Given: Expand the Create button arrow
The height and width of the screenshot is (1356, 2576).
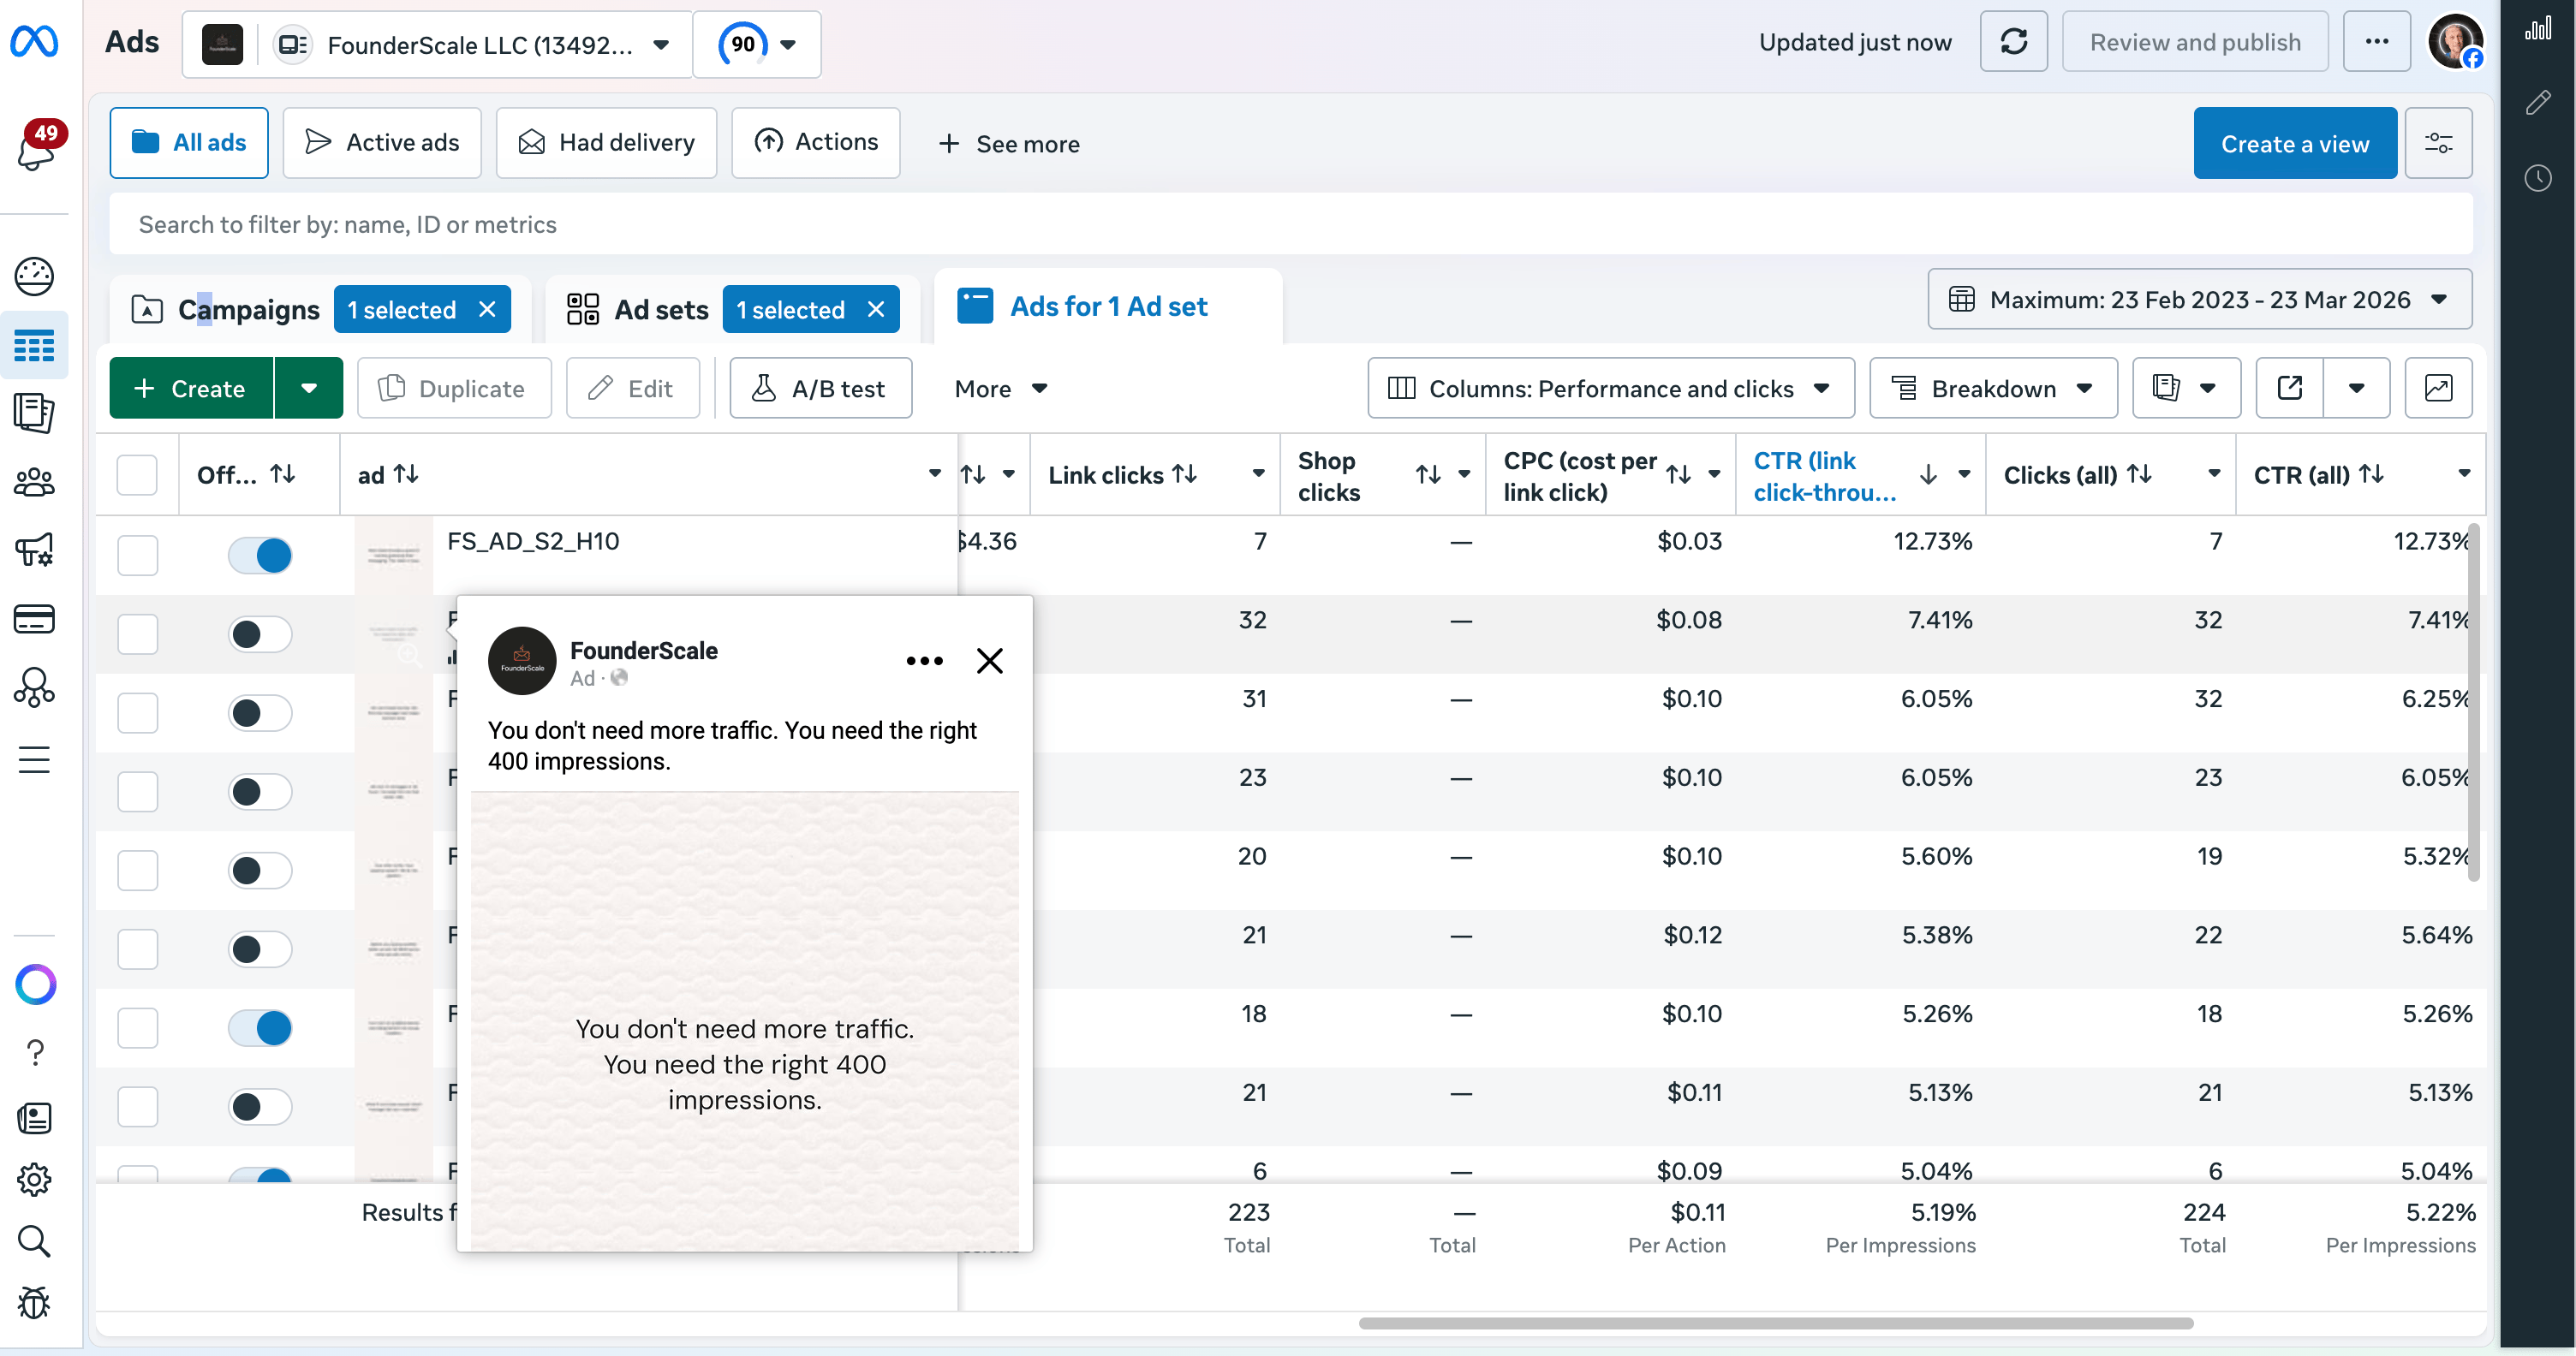Looking at the screenshot, I should tap(309, 388).
